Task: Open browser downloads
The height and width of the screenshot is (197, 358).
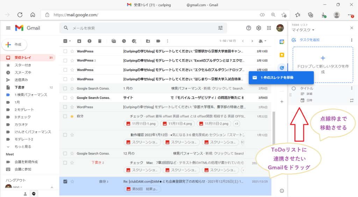Action: tap(323, 15)
